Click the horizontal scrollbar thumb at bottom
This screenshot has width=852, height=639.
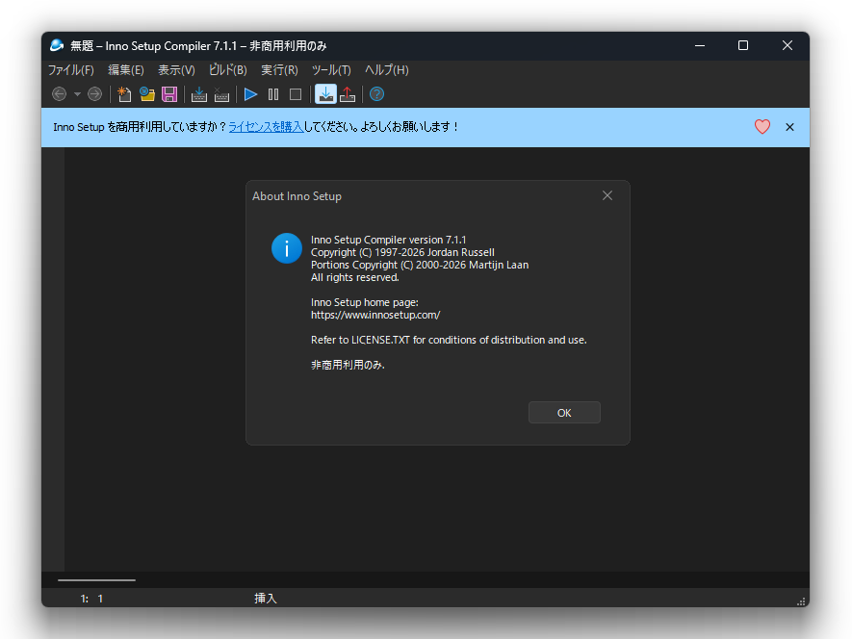96,580
